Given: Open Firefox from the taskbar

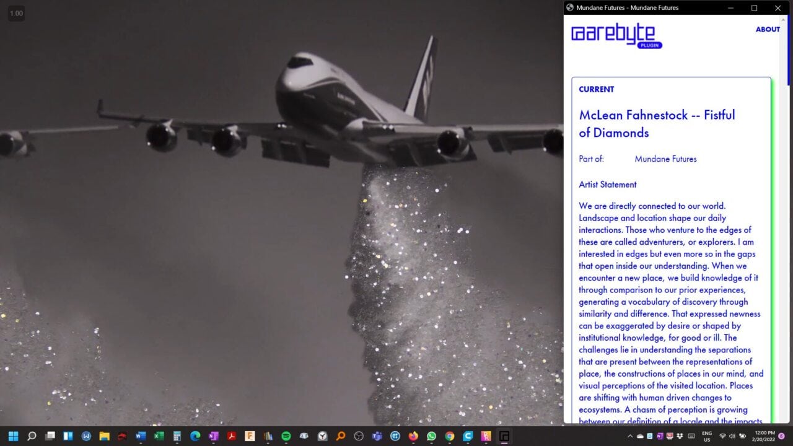Looking at the screenshot, I should (413, 436).
